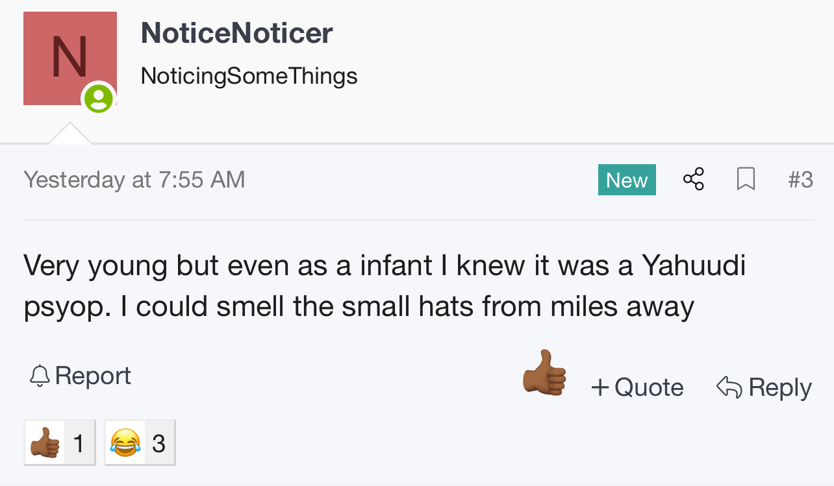Click the red N avatar thumbnail
Image resolution: width=834 pixels, height=486 pixels.
69,58
